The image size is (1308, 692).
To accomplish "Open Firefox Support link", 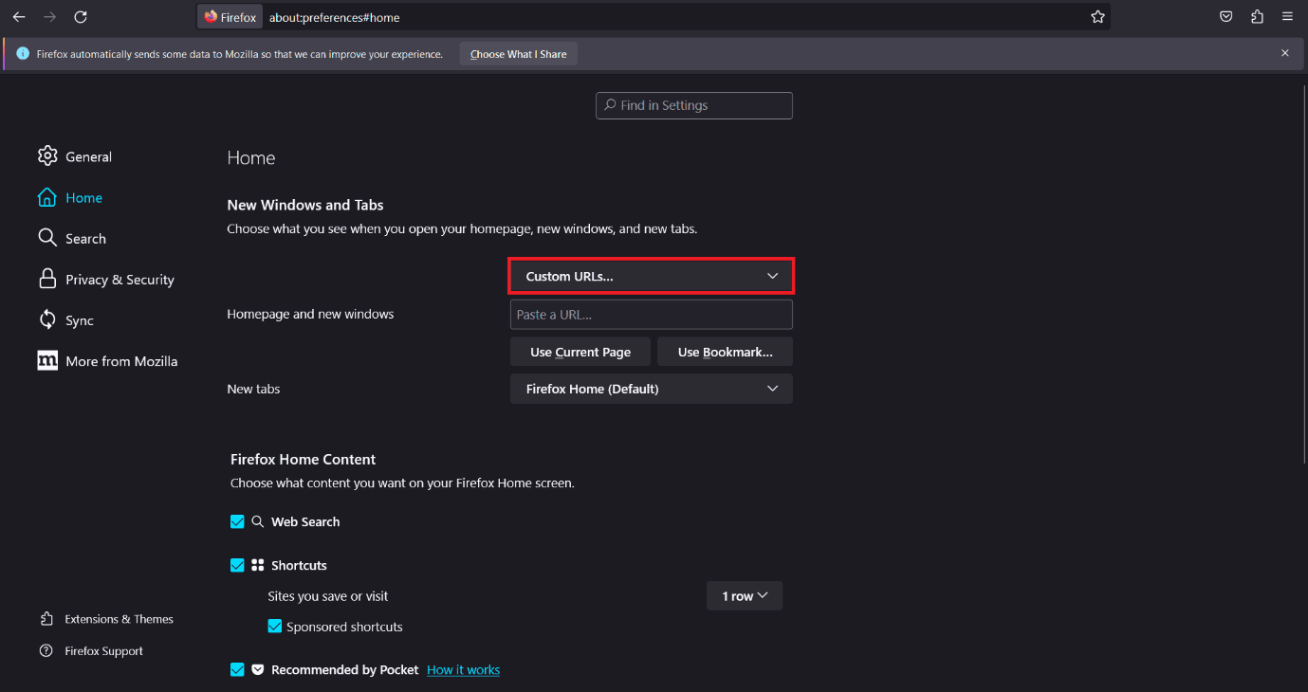I will tap(103, 651).
